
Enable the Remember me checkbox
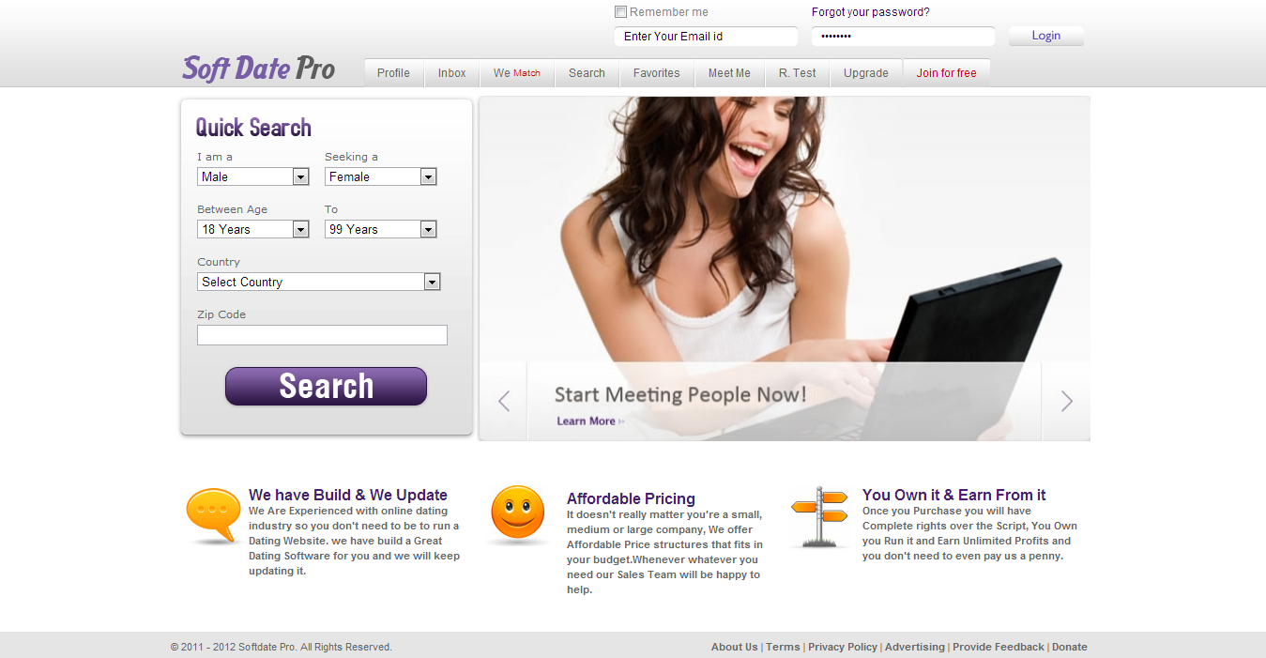tap(620, 11)
